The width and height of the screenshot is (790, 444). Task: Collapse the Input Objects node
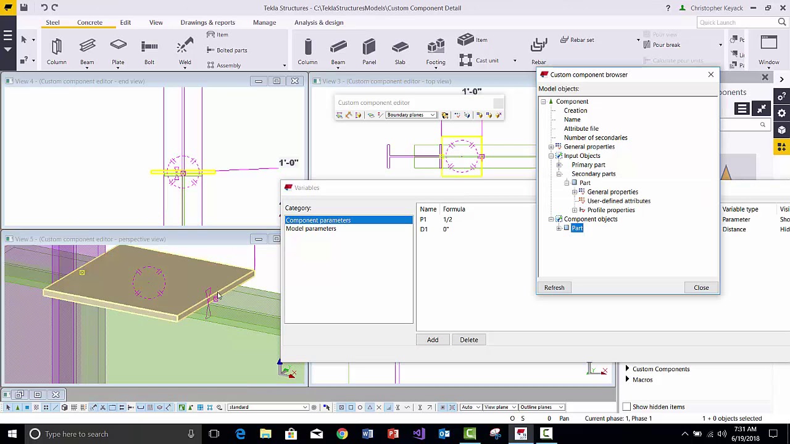(x=551, y=156)
